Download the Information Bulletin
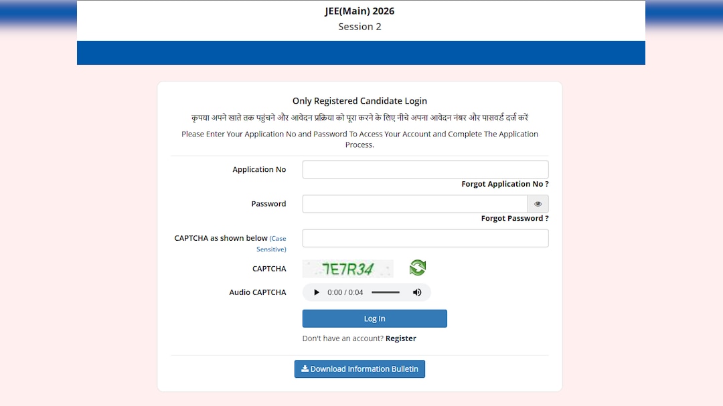The width and height of the screenshot is (723, 406). pyautogui.click(x=359, y=369)
